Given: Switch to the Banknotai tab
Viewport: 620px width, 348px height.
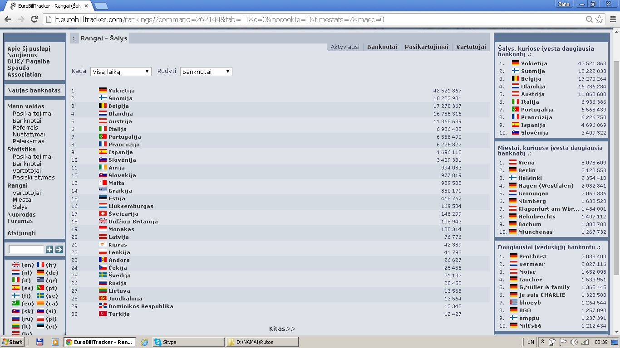Looking at the screenshot, I should click(x=382, y=47).
